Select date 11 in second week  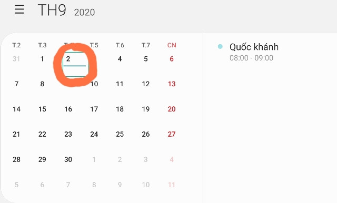[120, 84]
